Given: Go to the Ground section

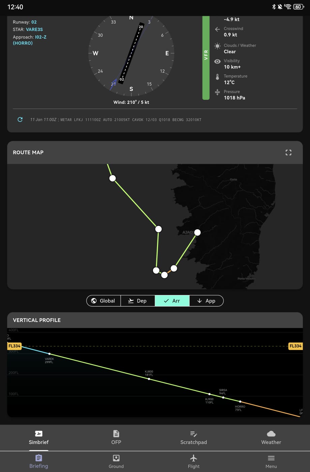Looking at the screenshot, I should click(x=116, y=462).
